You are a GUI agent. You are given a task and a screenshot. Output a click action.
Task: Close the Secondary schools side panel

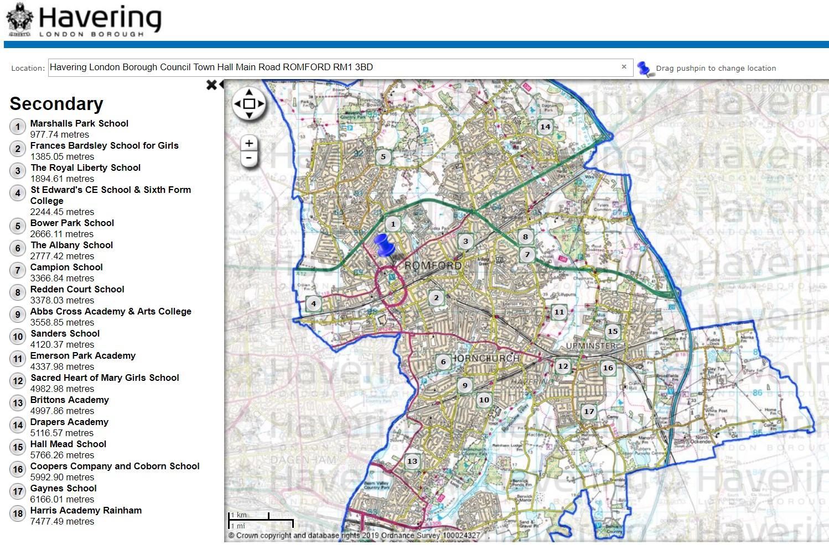(211, 85)
